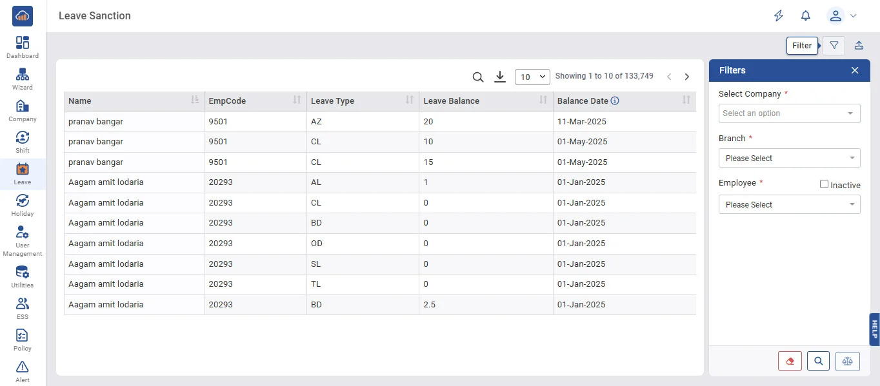Open the Select Company dropdown
The height and width of the screenshot is (386, 880).
789,113
